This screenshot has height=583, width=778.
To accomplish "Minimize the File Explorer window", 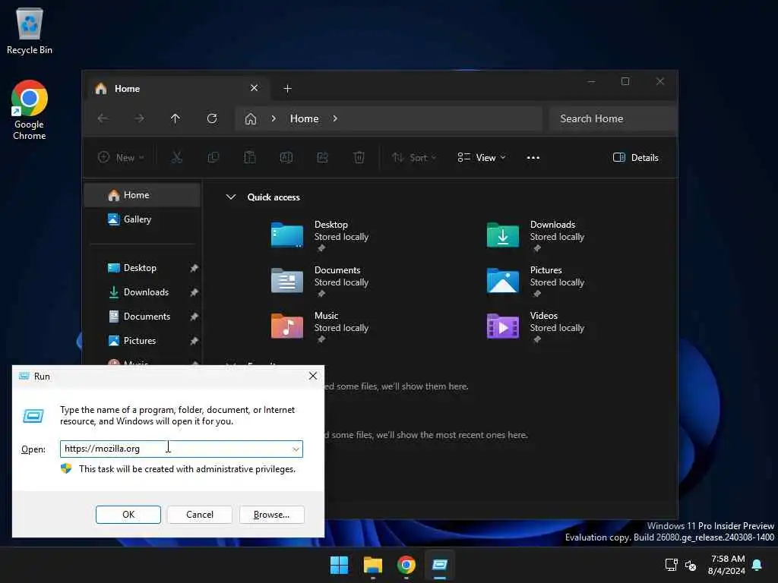I will 591,81.
